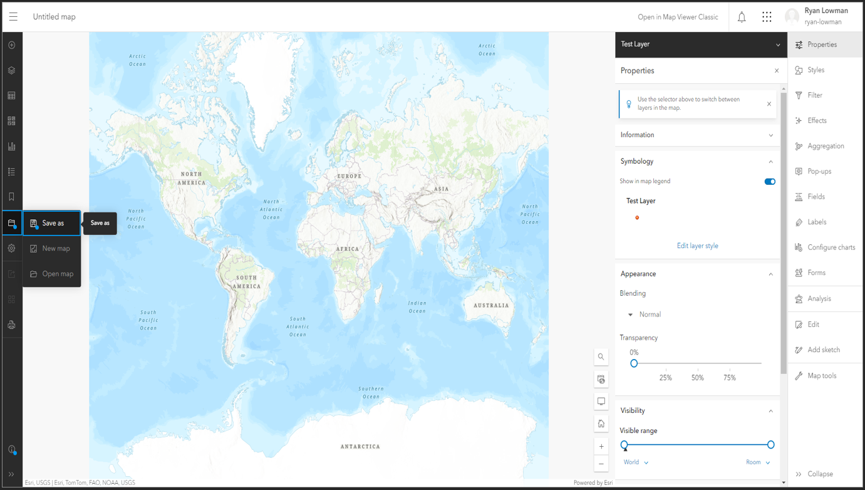Open the Charts panel
This screenshot has width=865, height=490.
[x=11, y=145]
